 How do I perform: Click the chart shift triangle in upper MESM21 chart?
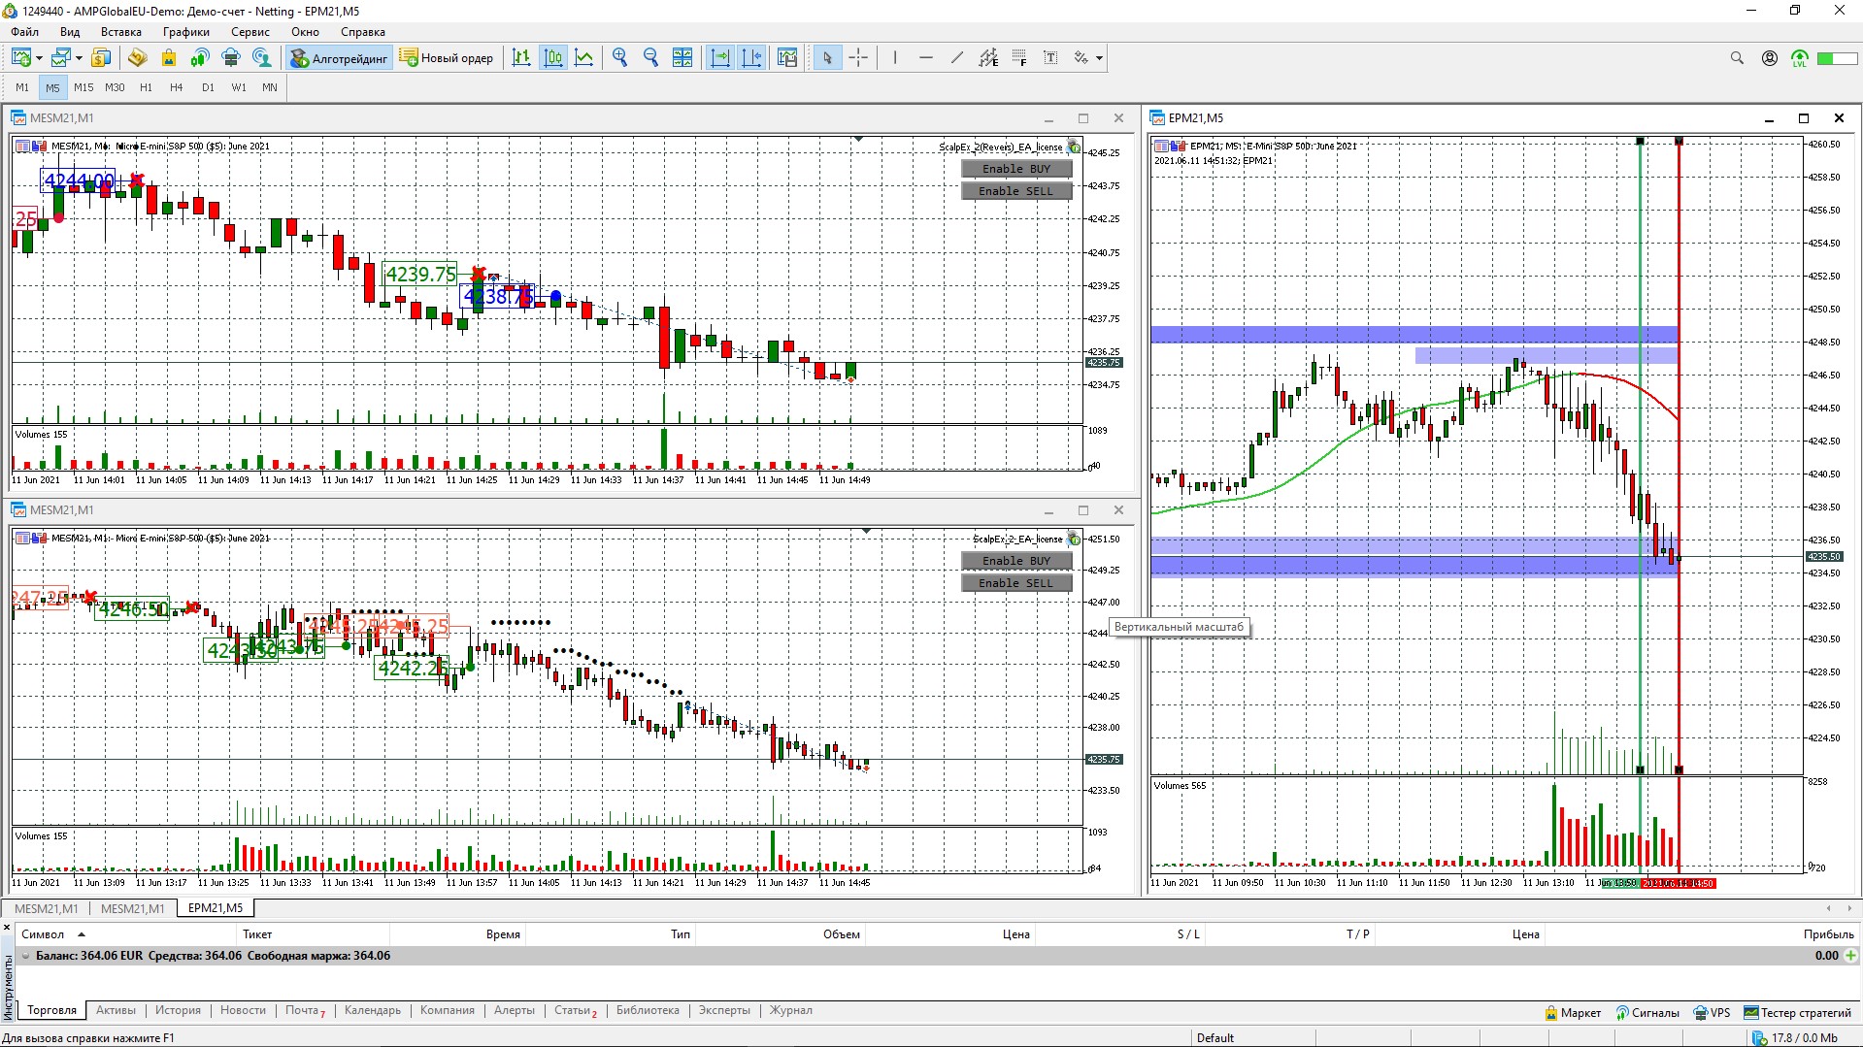(858, 140)
